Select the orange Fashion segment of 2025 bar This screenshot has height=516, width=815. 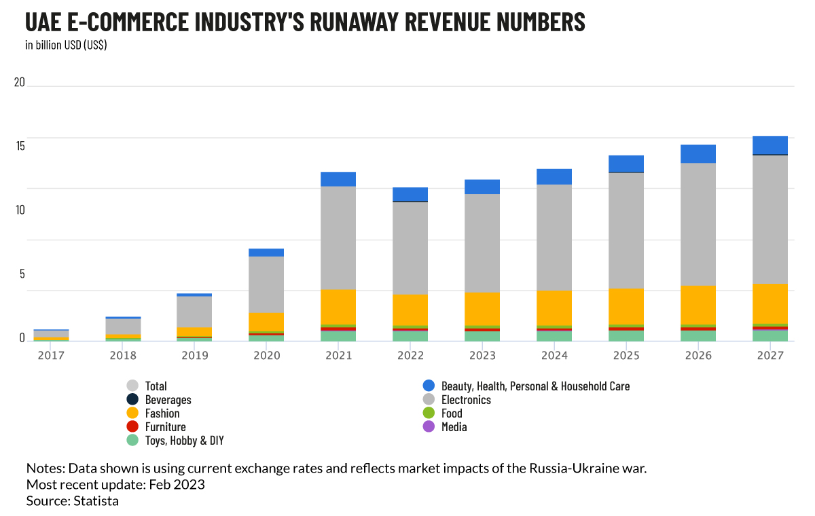pyautogui.click(x=626, y=306)
